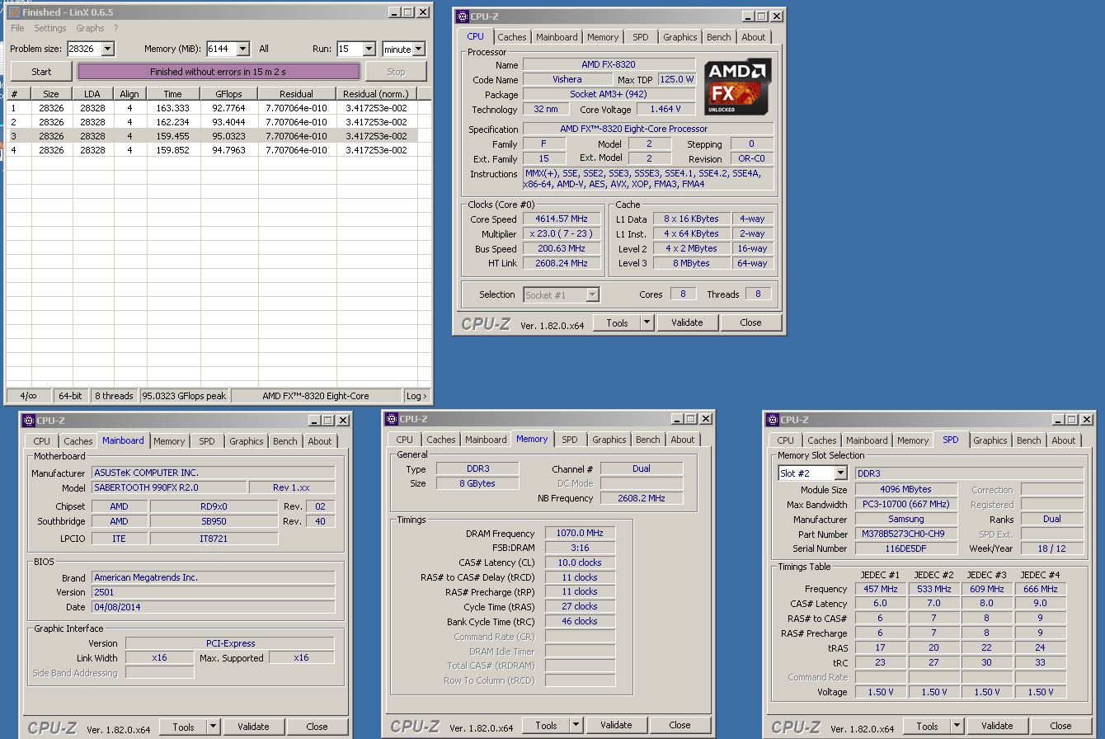Open the ? help menu in LinX

click(116, 28)
